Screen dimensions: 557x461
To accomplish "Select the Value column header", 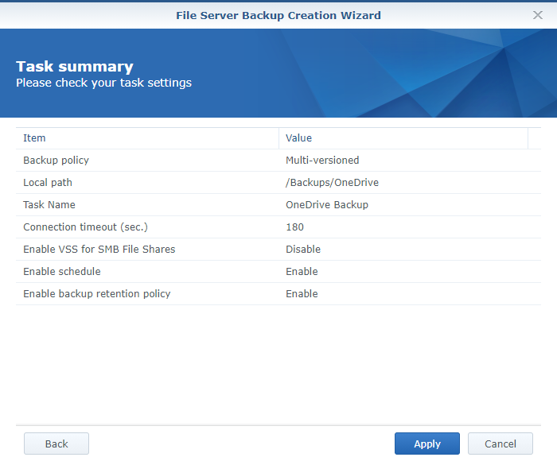I will pos(403,138).
